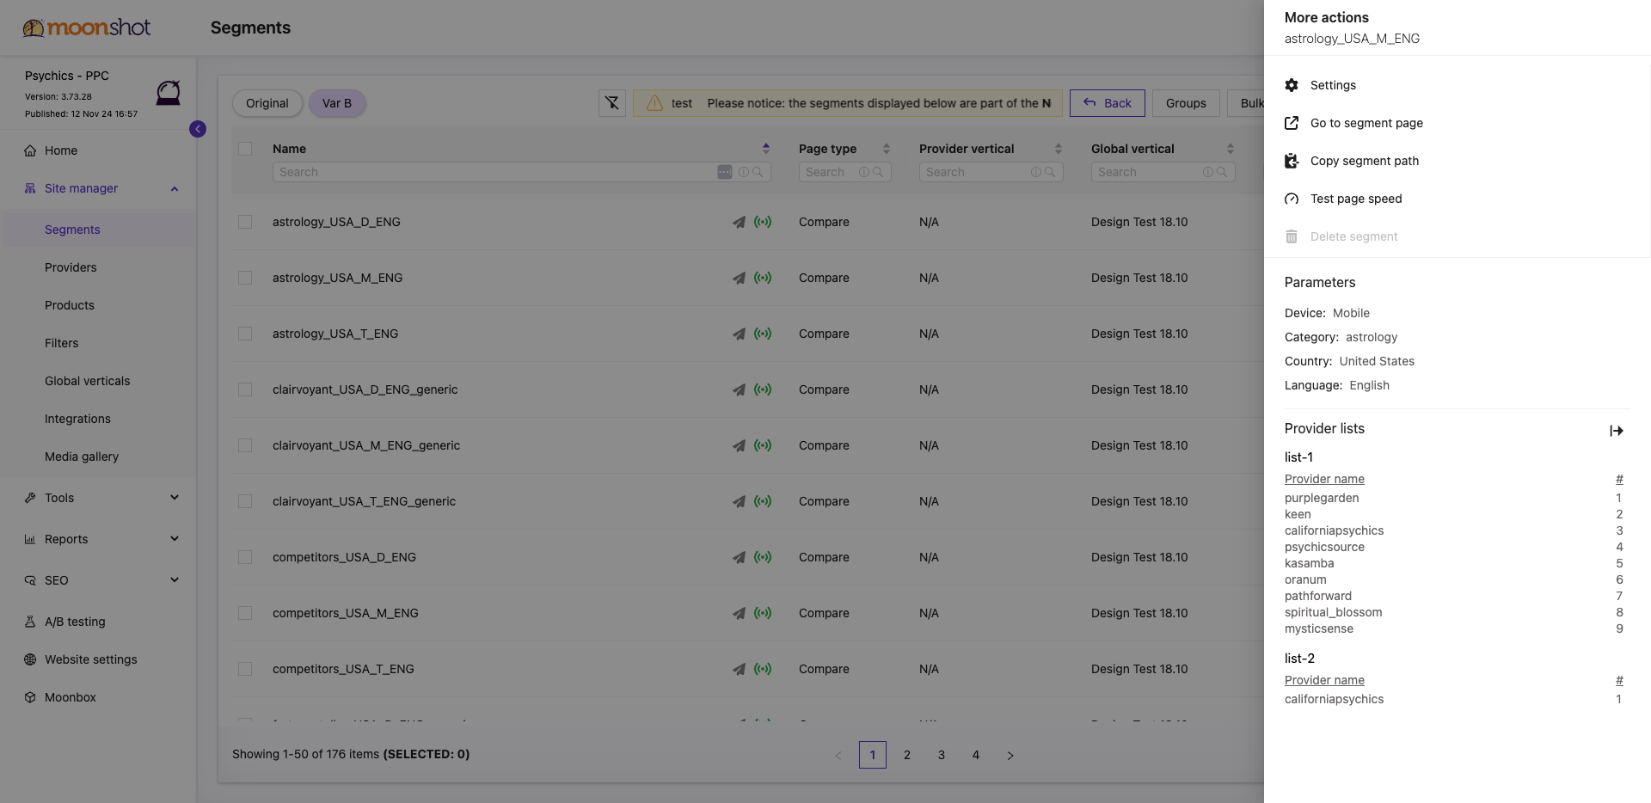Go to page 2
This screenshot has height=803, width=1651.
point(907,755)
